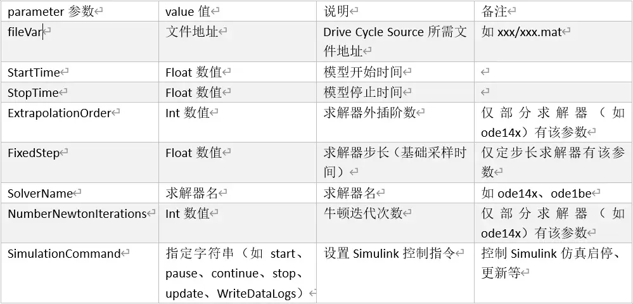Click the ExtrapolationOrder parameter cell
Screen dimensions: 633x304
(80, 122)
